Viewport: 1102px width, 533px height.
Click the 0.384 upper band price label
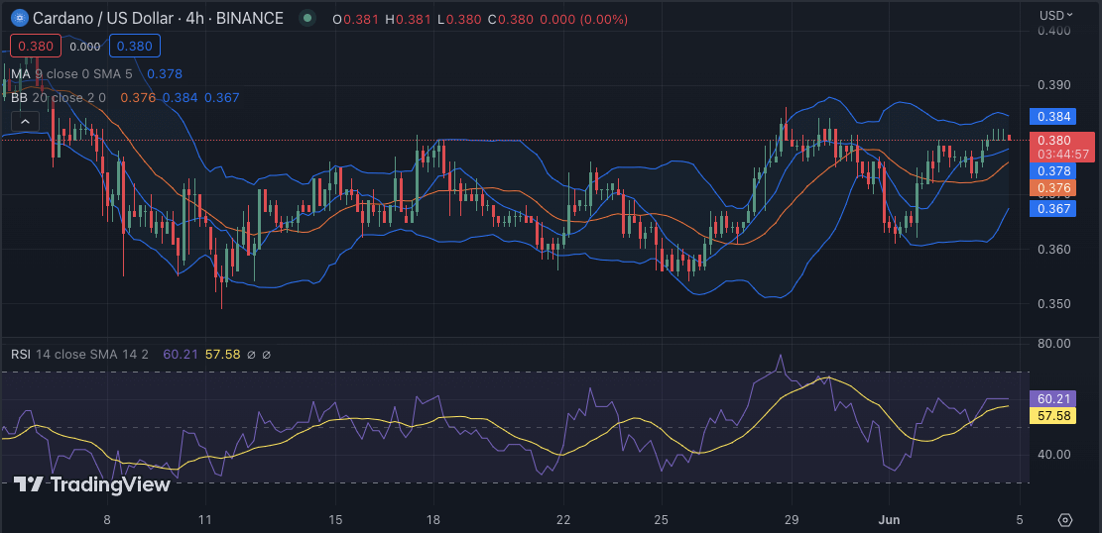[x=1052, y=117]
